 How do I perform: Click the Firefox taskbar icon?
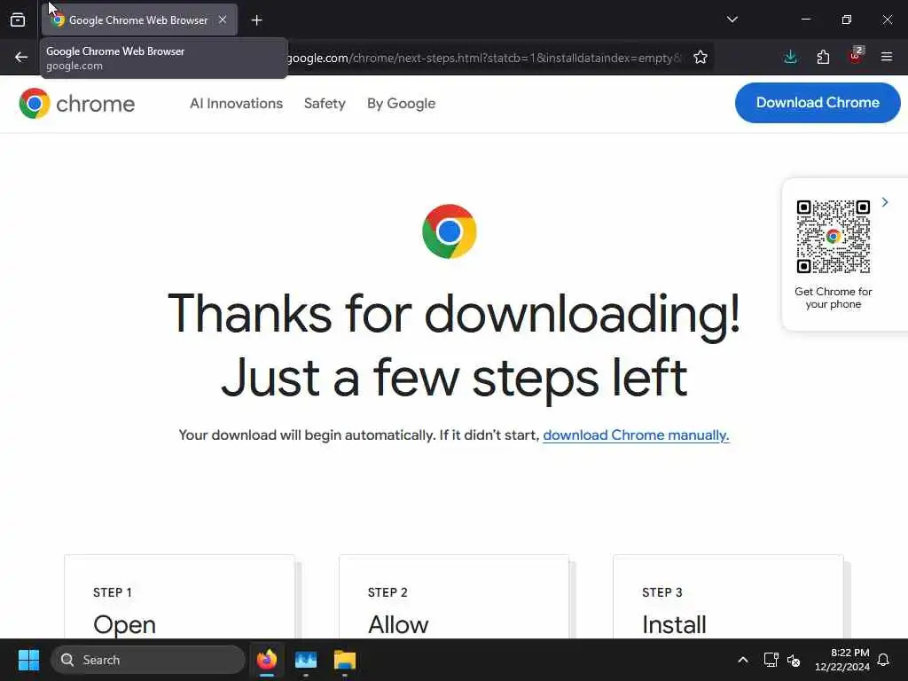267,660
